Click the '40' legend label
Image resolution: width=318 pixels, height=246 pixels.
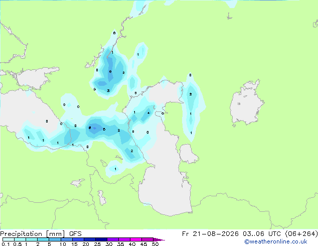(132, 244)
